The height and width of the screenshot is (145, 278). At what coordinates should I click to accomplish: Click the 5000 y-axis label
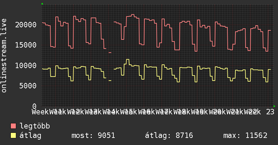[x=28, y=86]
